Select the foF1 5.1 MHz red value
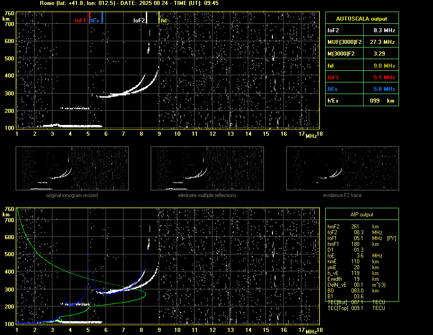Viewport: 433px width, 335px height. pyautogui.click(x=384, y=77)
